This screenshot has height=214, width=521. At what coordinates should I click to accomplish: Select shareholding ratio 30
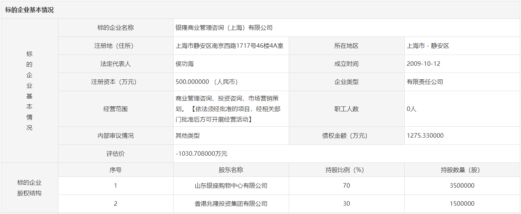click(x=346, y=204)
